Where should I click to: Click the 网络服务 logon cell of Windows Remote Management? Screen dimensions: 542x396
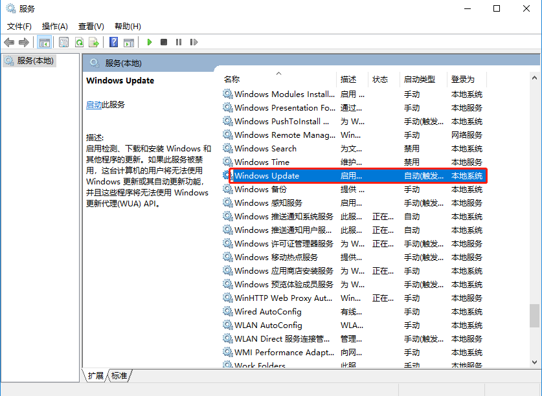[x=467, y=135]
